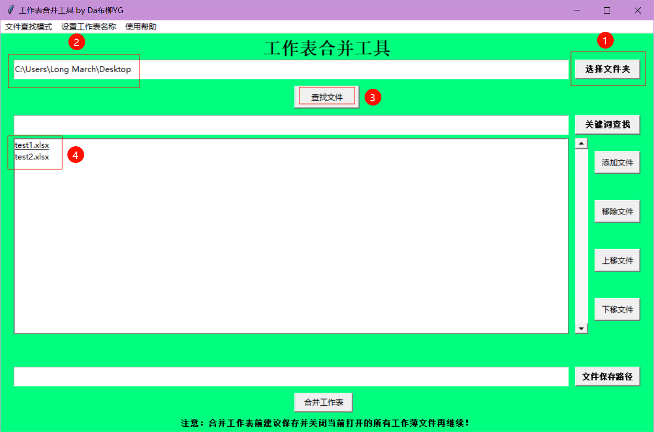The width and height of the screenshot is (654, 432).
Task: Open the 使用帮助 menu
Action: point(141,27)
